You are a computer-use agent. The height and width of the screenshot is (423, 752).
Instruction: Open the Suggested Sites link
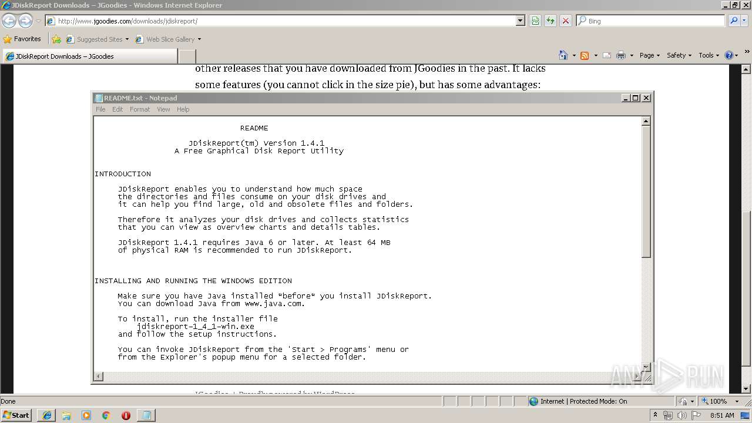pos(97,39)
